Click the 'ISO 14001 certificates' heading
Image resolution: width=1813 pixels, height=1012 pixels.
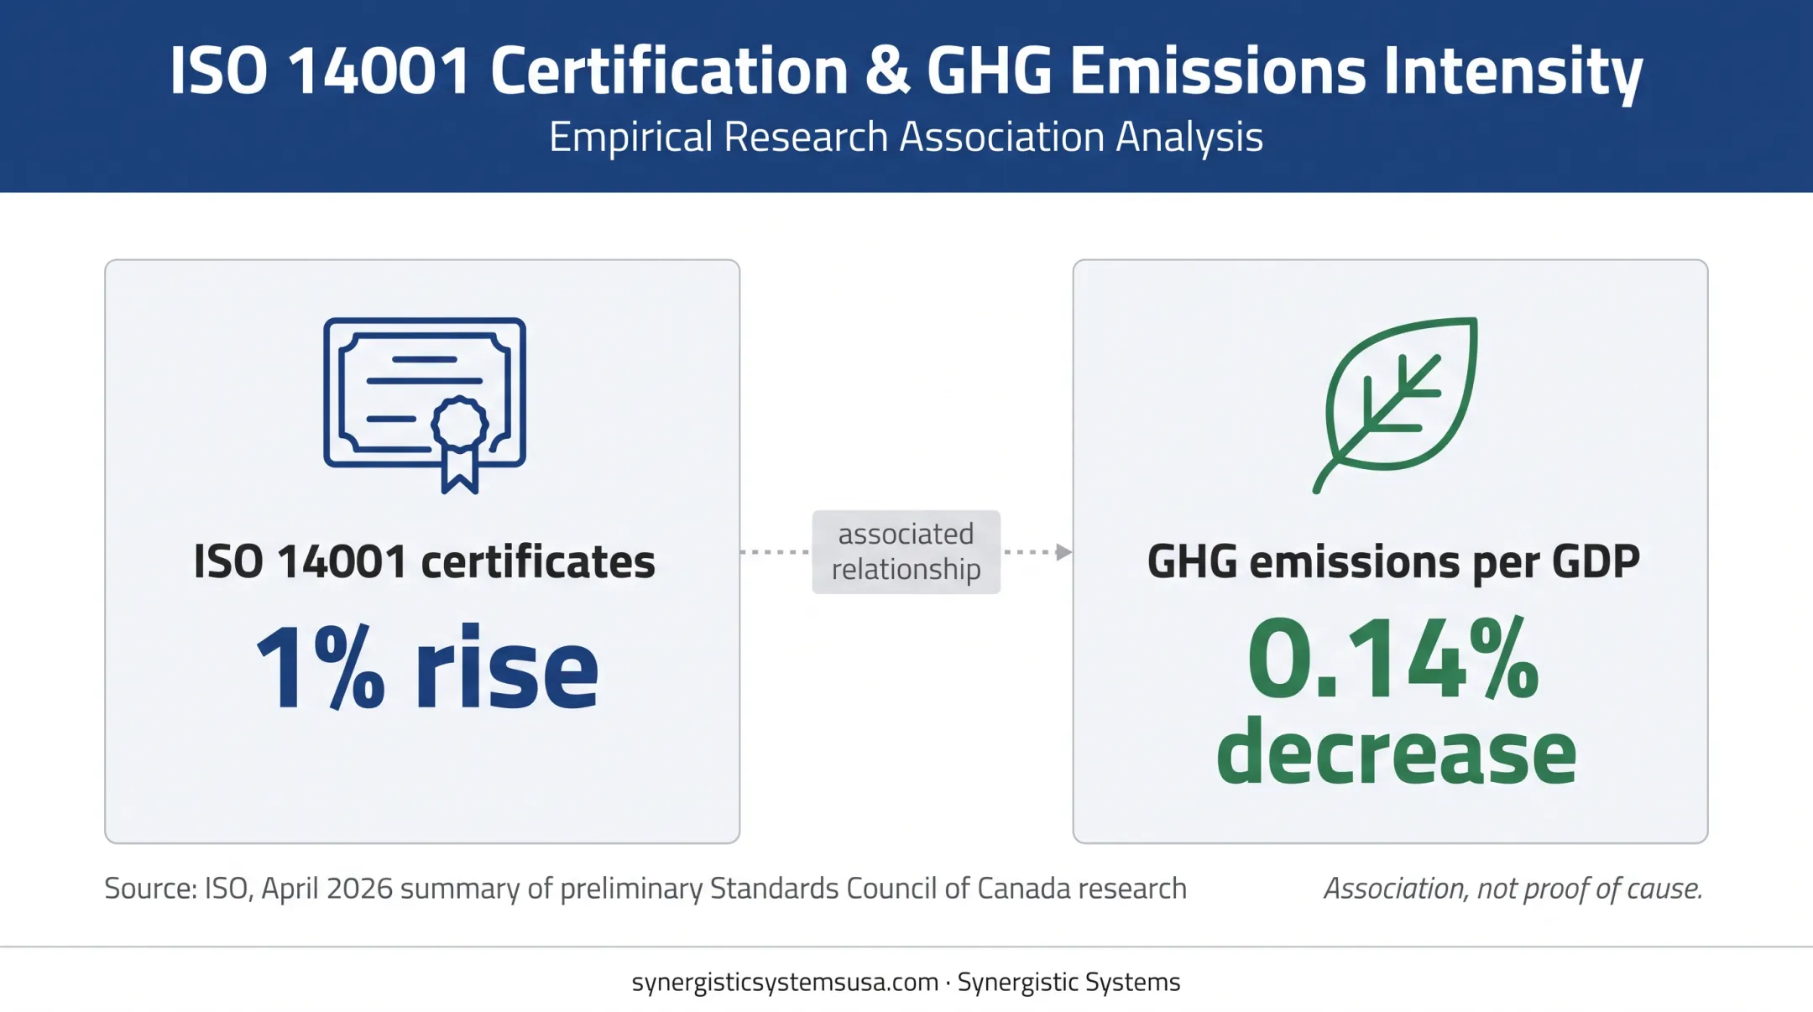coord(424,561)
